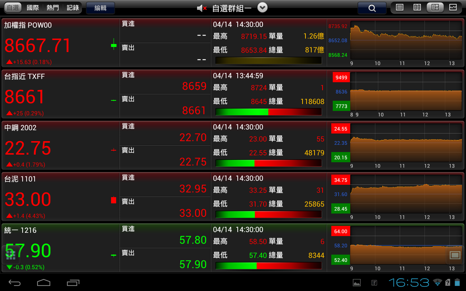Viewport: 466px width, 291px height.
Task: Tap the 台泥 total volume 25865
Action: (314, 204)
